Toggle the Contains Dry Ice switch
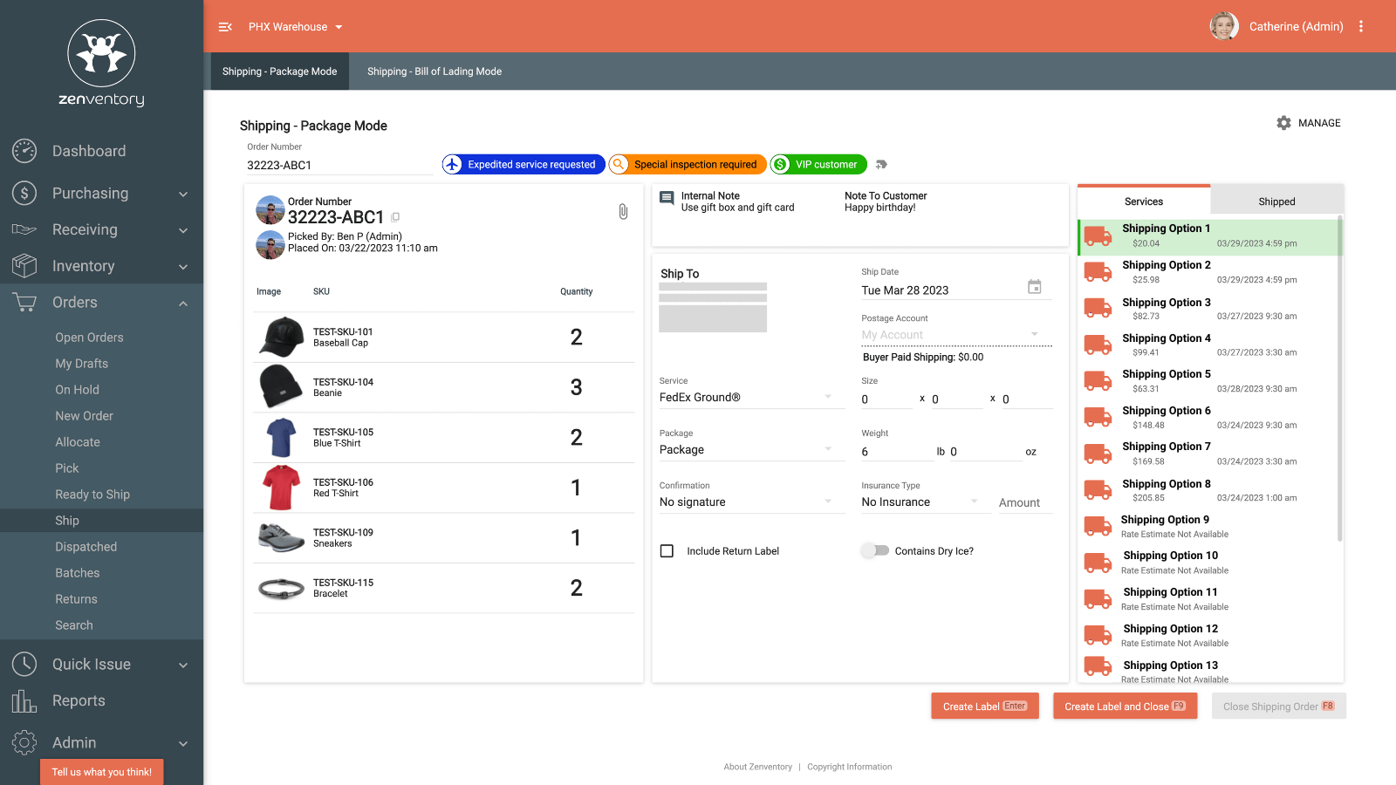 (x=875, y=550)
